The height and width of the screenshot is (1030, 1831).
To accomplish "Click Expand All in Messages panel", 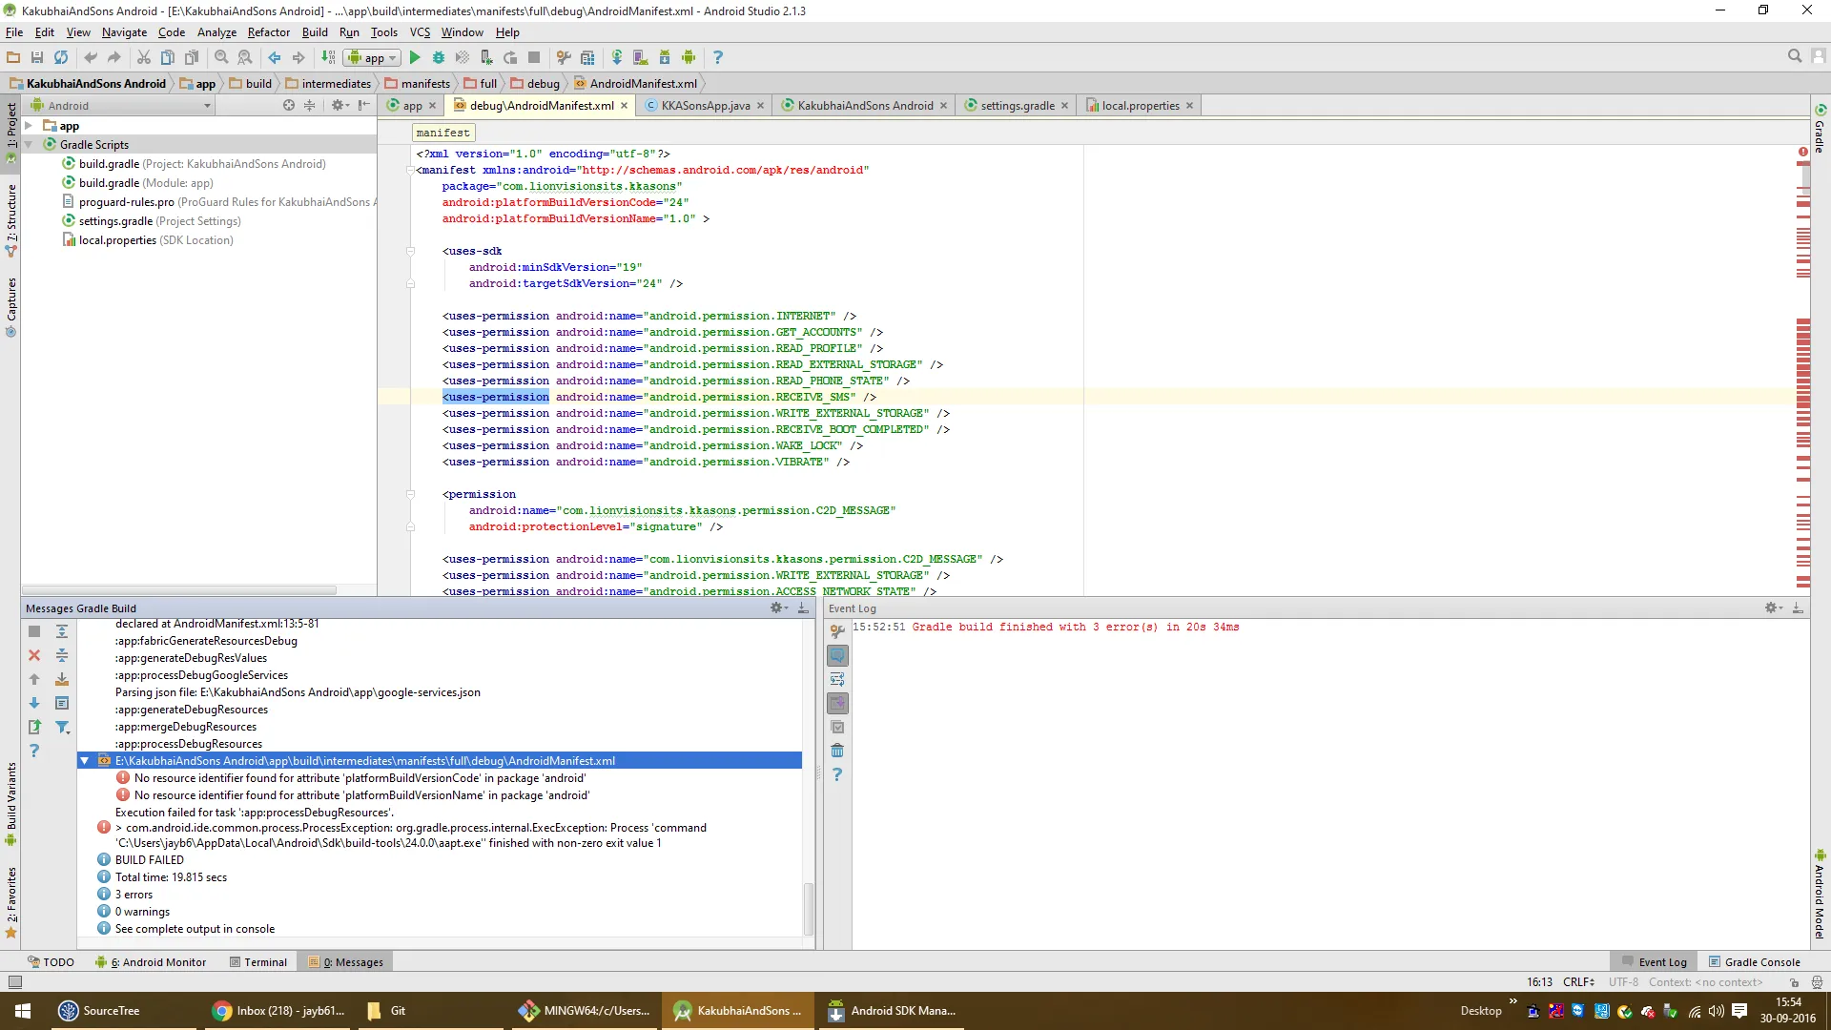I will click(x=62, y=631).
